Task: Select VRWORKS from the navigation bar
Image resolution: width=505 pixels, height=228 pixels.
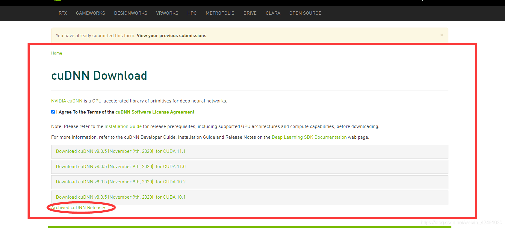Action: tap(167, 13)
